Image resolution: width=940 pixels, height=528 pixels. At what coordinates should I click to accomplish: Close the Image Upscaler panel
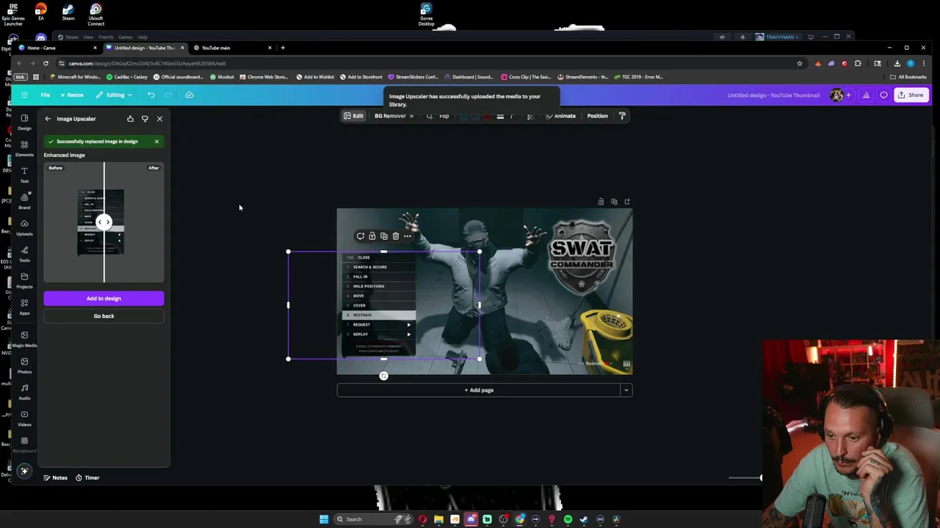[x=159, y=119]
